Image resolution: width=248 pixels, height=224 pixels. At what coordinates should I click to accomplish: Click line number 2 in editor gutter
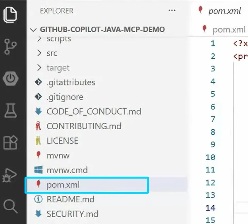(x=213, y=56)
